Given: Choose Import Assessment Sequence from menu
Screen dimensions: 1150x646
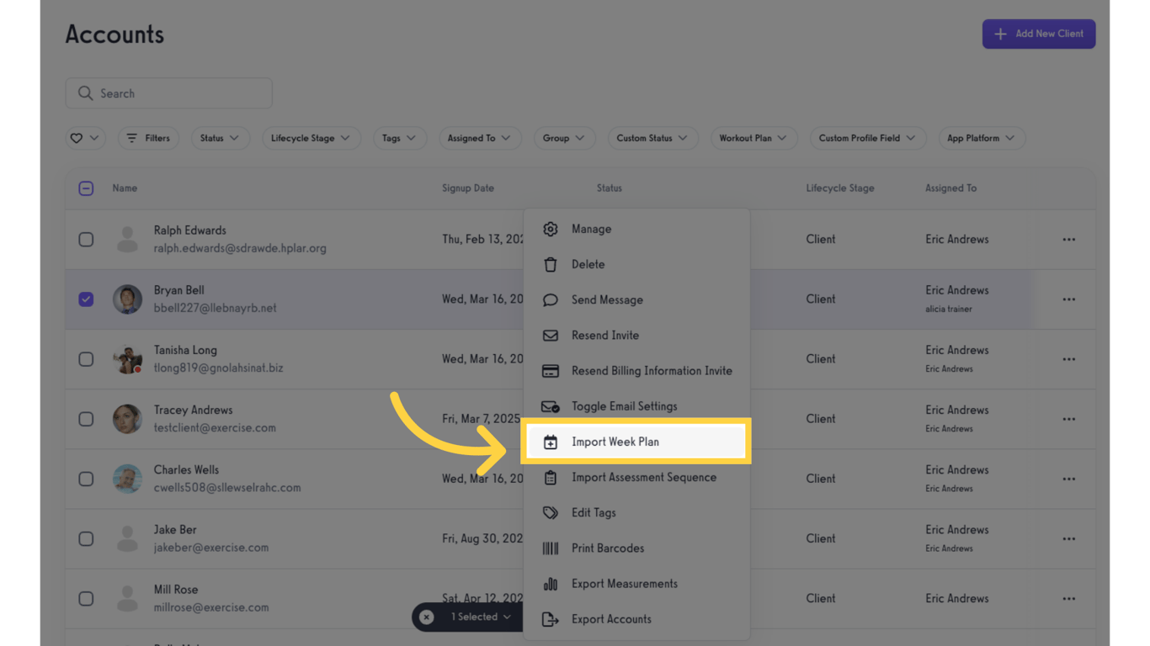Looking at the screenshot, I should click(x=643, y=478).
